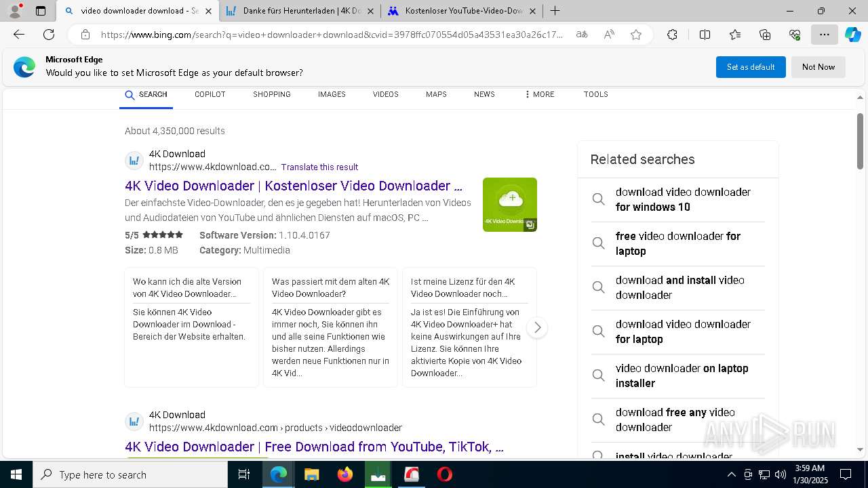Select the Shopping search tab

click(x=272, y=95)
